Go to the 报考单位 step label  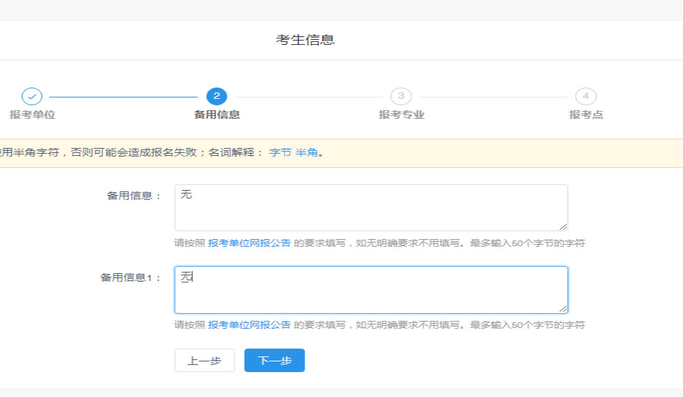(x=32, y=115)
